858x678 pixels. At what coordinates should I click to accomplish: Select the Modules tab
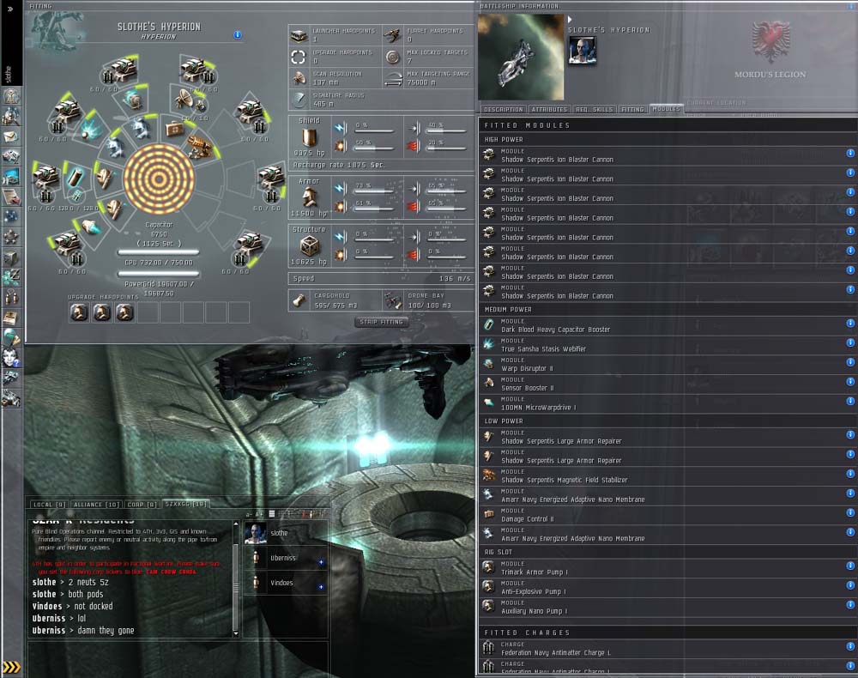coord(666,109)
